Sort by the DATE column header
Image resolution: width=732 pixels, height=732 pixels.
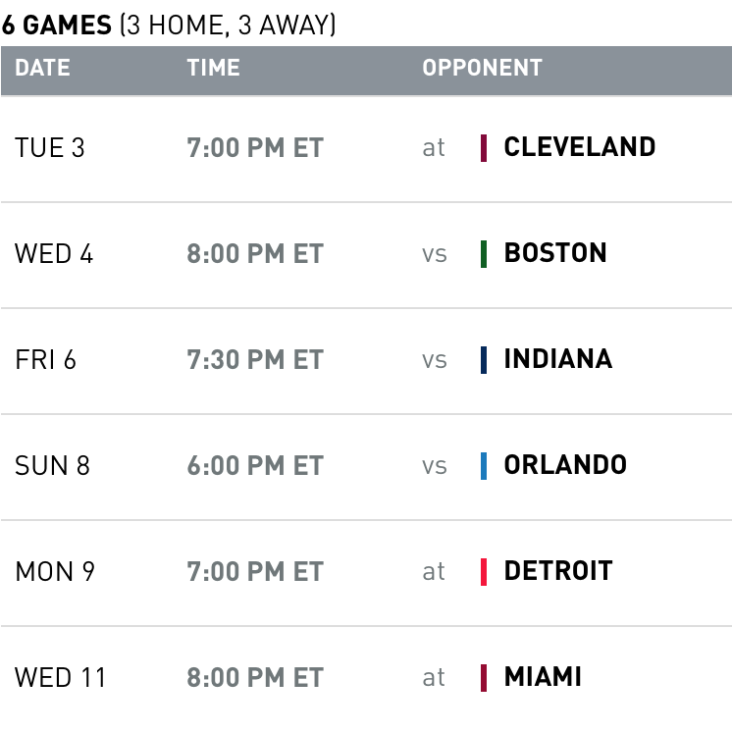[x=43, y=68]
